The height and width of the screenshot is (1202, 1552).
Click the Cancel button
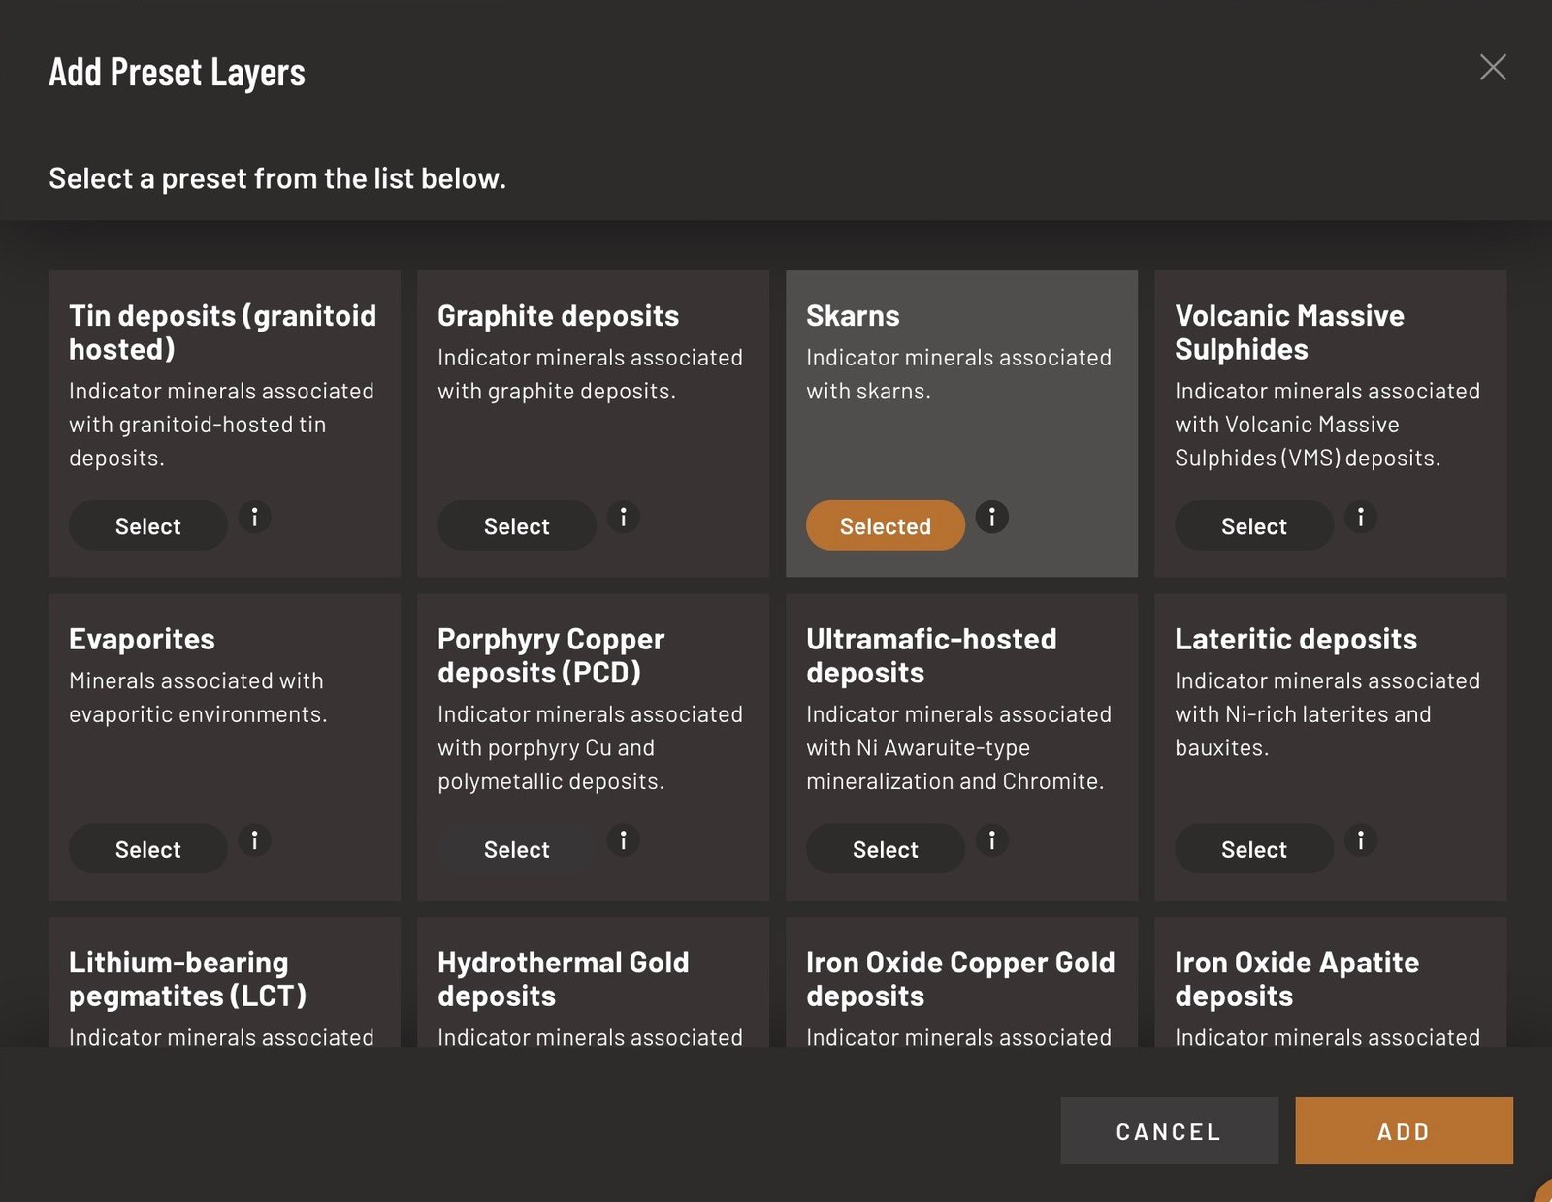pos(1169,1130)
